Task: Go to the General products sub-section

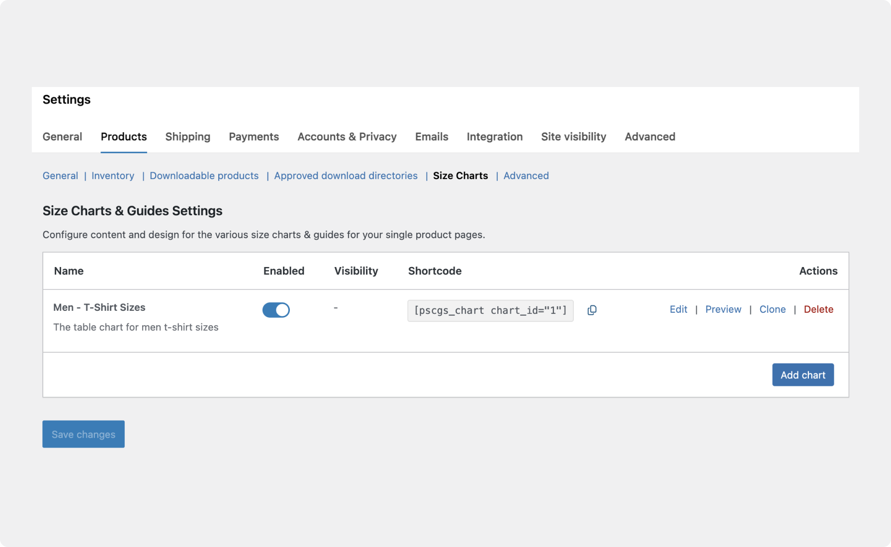Action: click(60, 176)
